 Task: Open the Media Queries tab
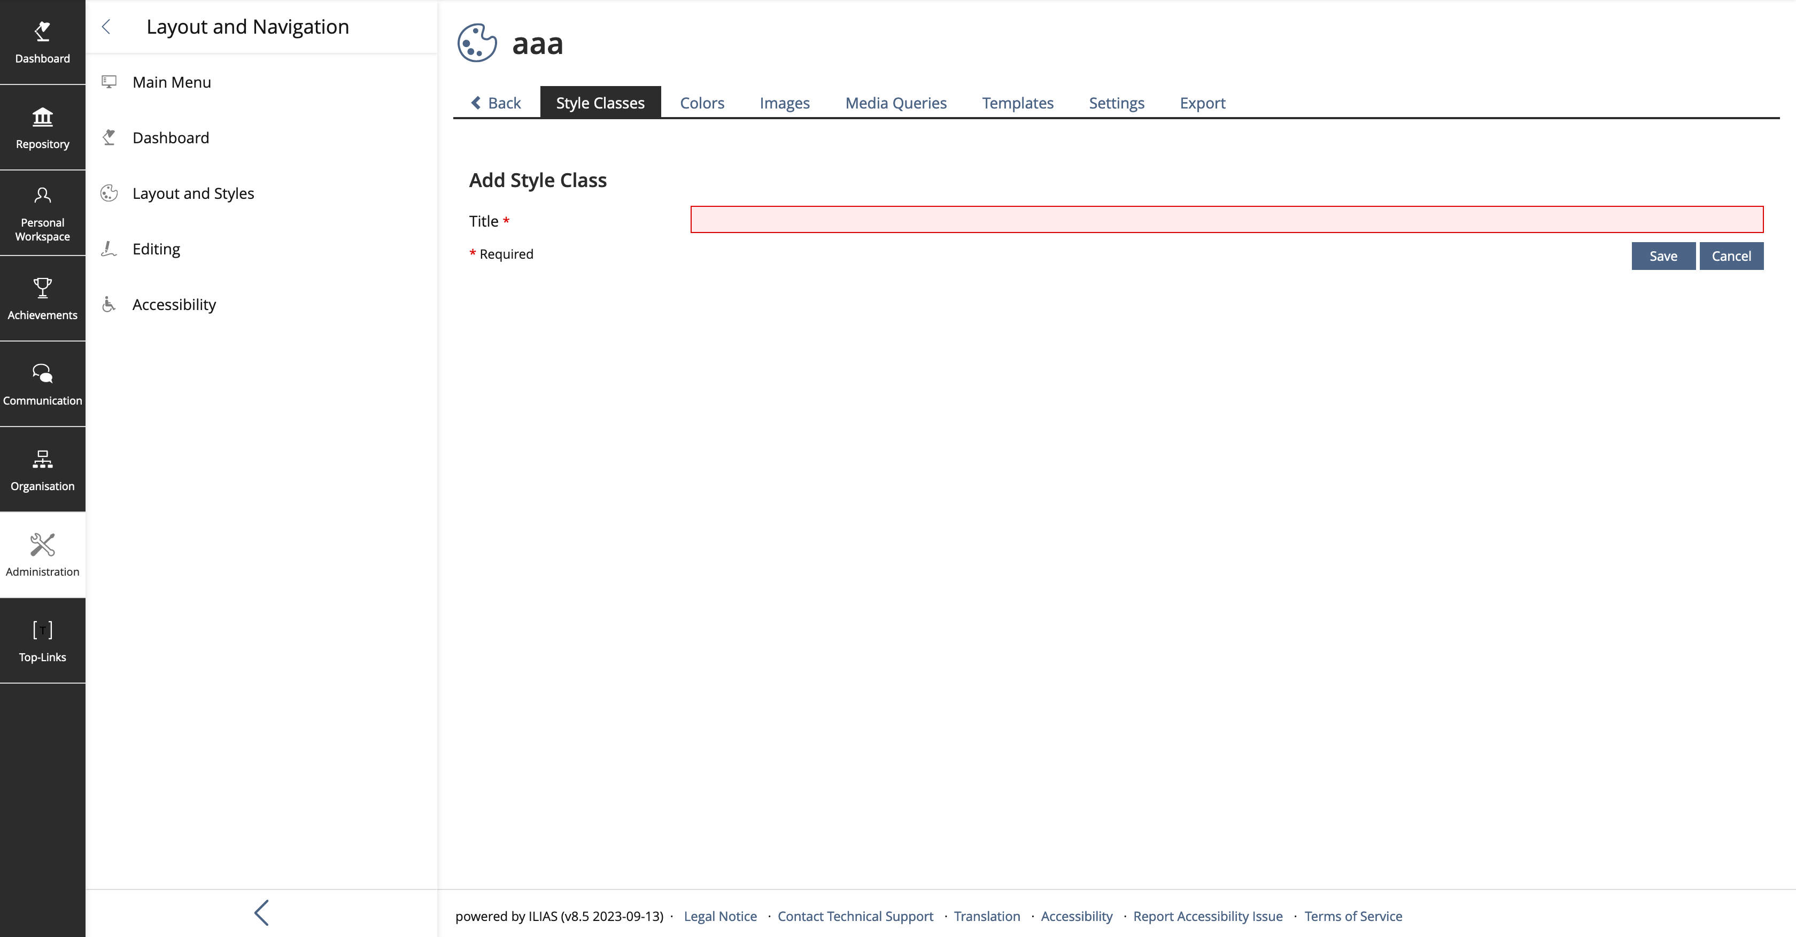(x=895, y=103)
